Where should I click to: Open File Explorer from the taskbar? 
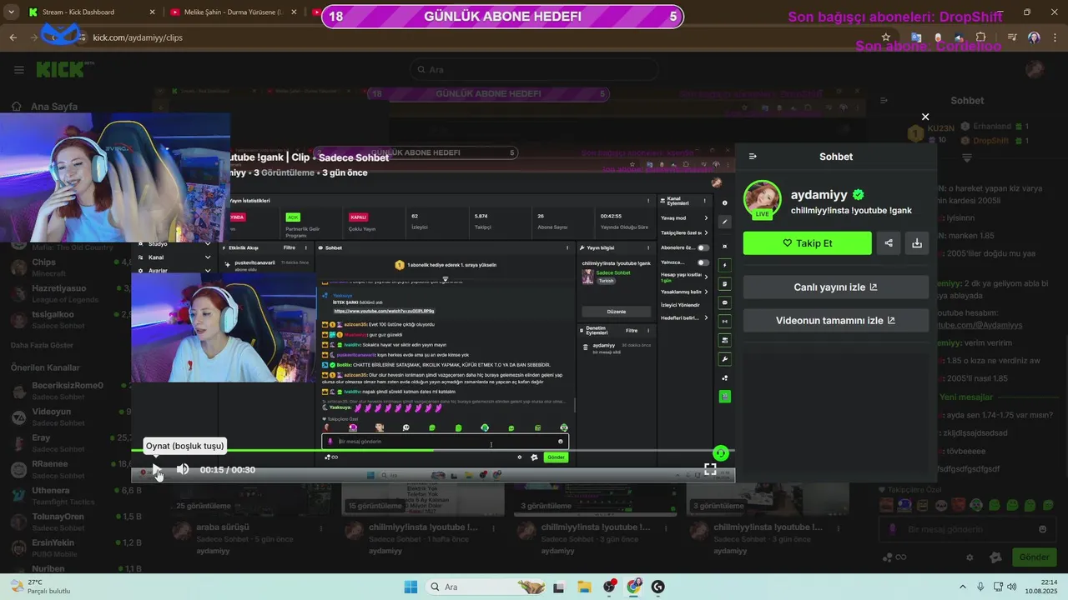[584, 587]
